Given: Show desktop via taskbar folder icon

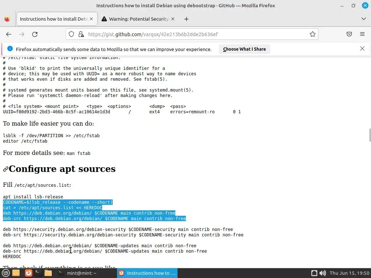Looking at the screenshot, I should (x=16, y=273).
